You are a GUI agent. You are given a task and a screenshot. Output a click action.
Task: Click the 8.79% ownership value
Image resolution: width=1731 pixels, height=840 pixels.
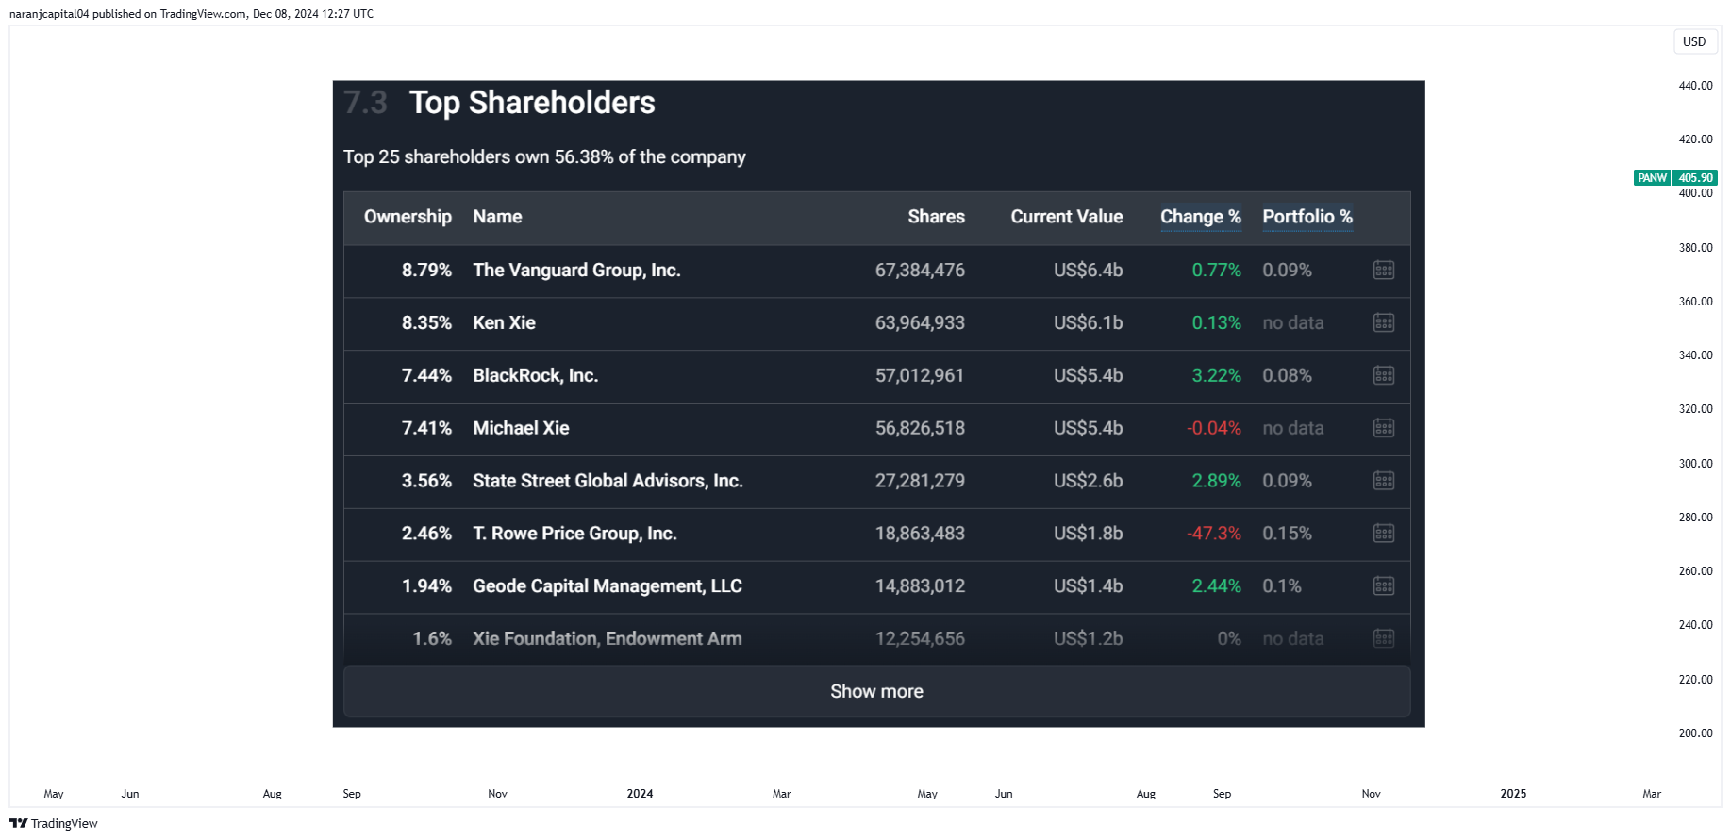[426, 271]
